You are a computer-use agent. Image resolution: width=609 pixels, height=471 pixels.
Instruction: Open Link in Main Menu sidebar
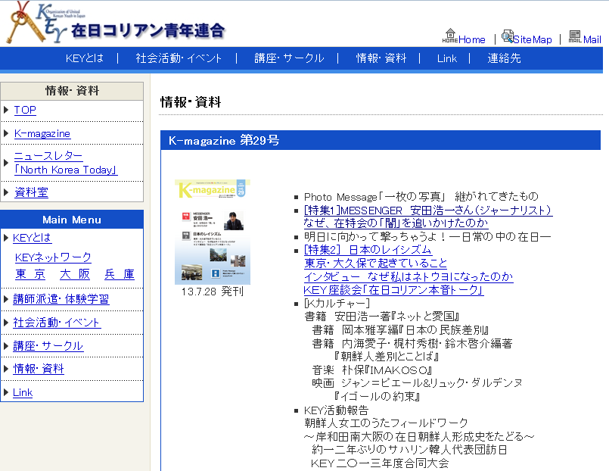pyautogui.click(x=23, y=392)
